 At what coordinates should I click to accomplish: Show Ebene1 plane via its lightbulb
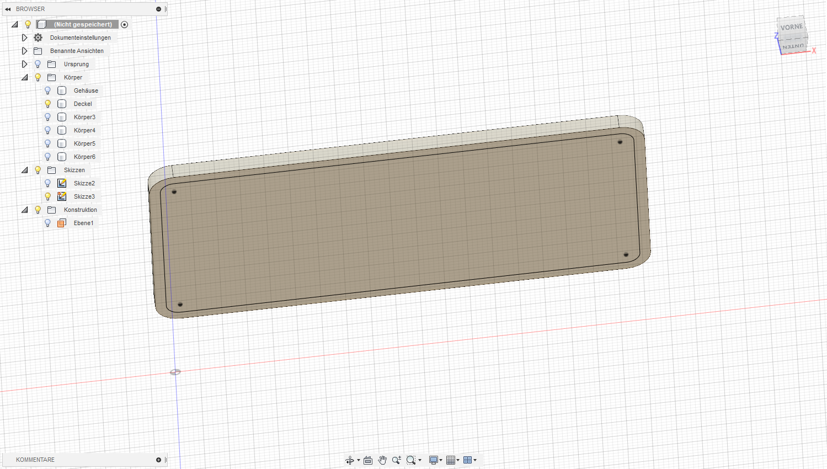tap(48, 223)
